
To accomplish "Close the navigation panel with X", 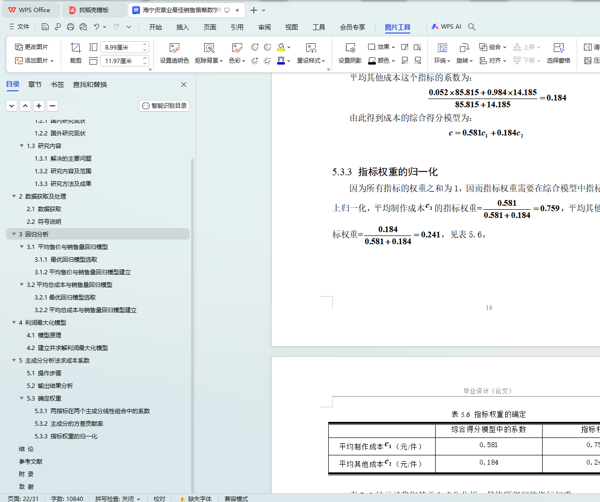I will point(184,84).
